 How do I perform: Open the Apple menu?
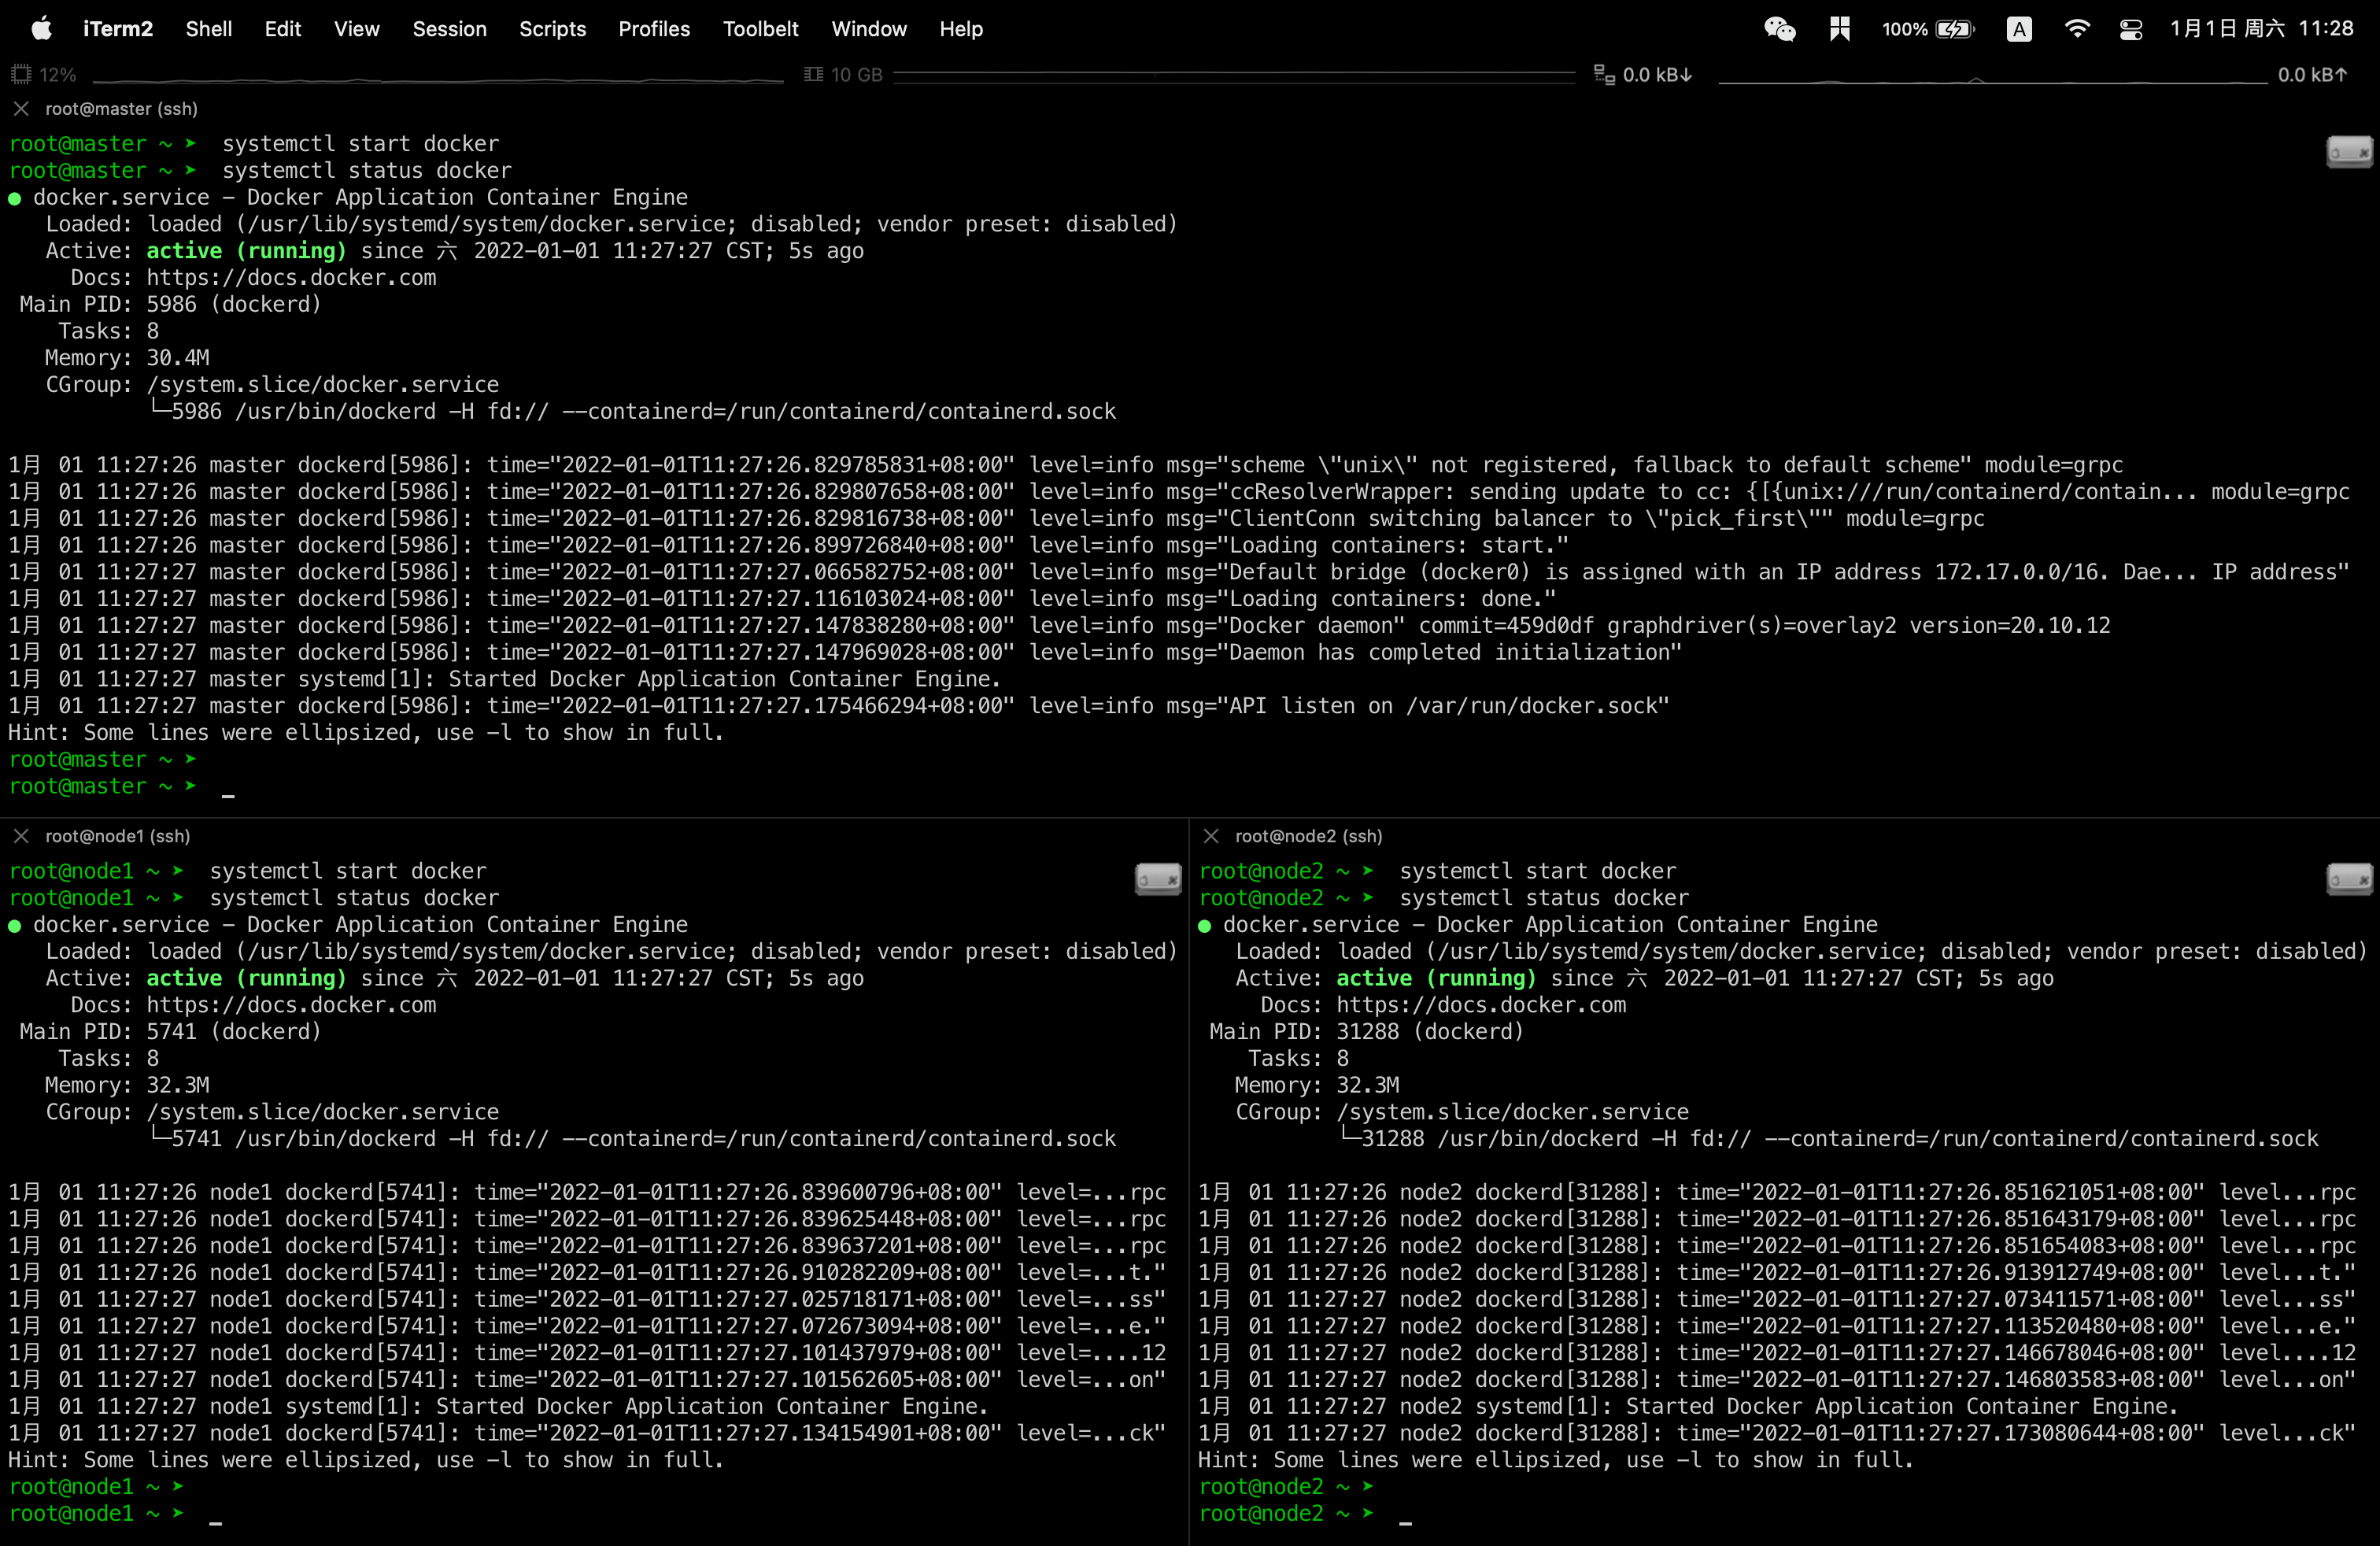coord(41,29)
